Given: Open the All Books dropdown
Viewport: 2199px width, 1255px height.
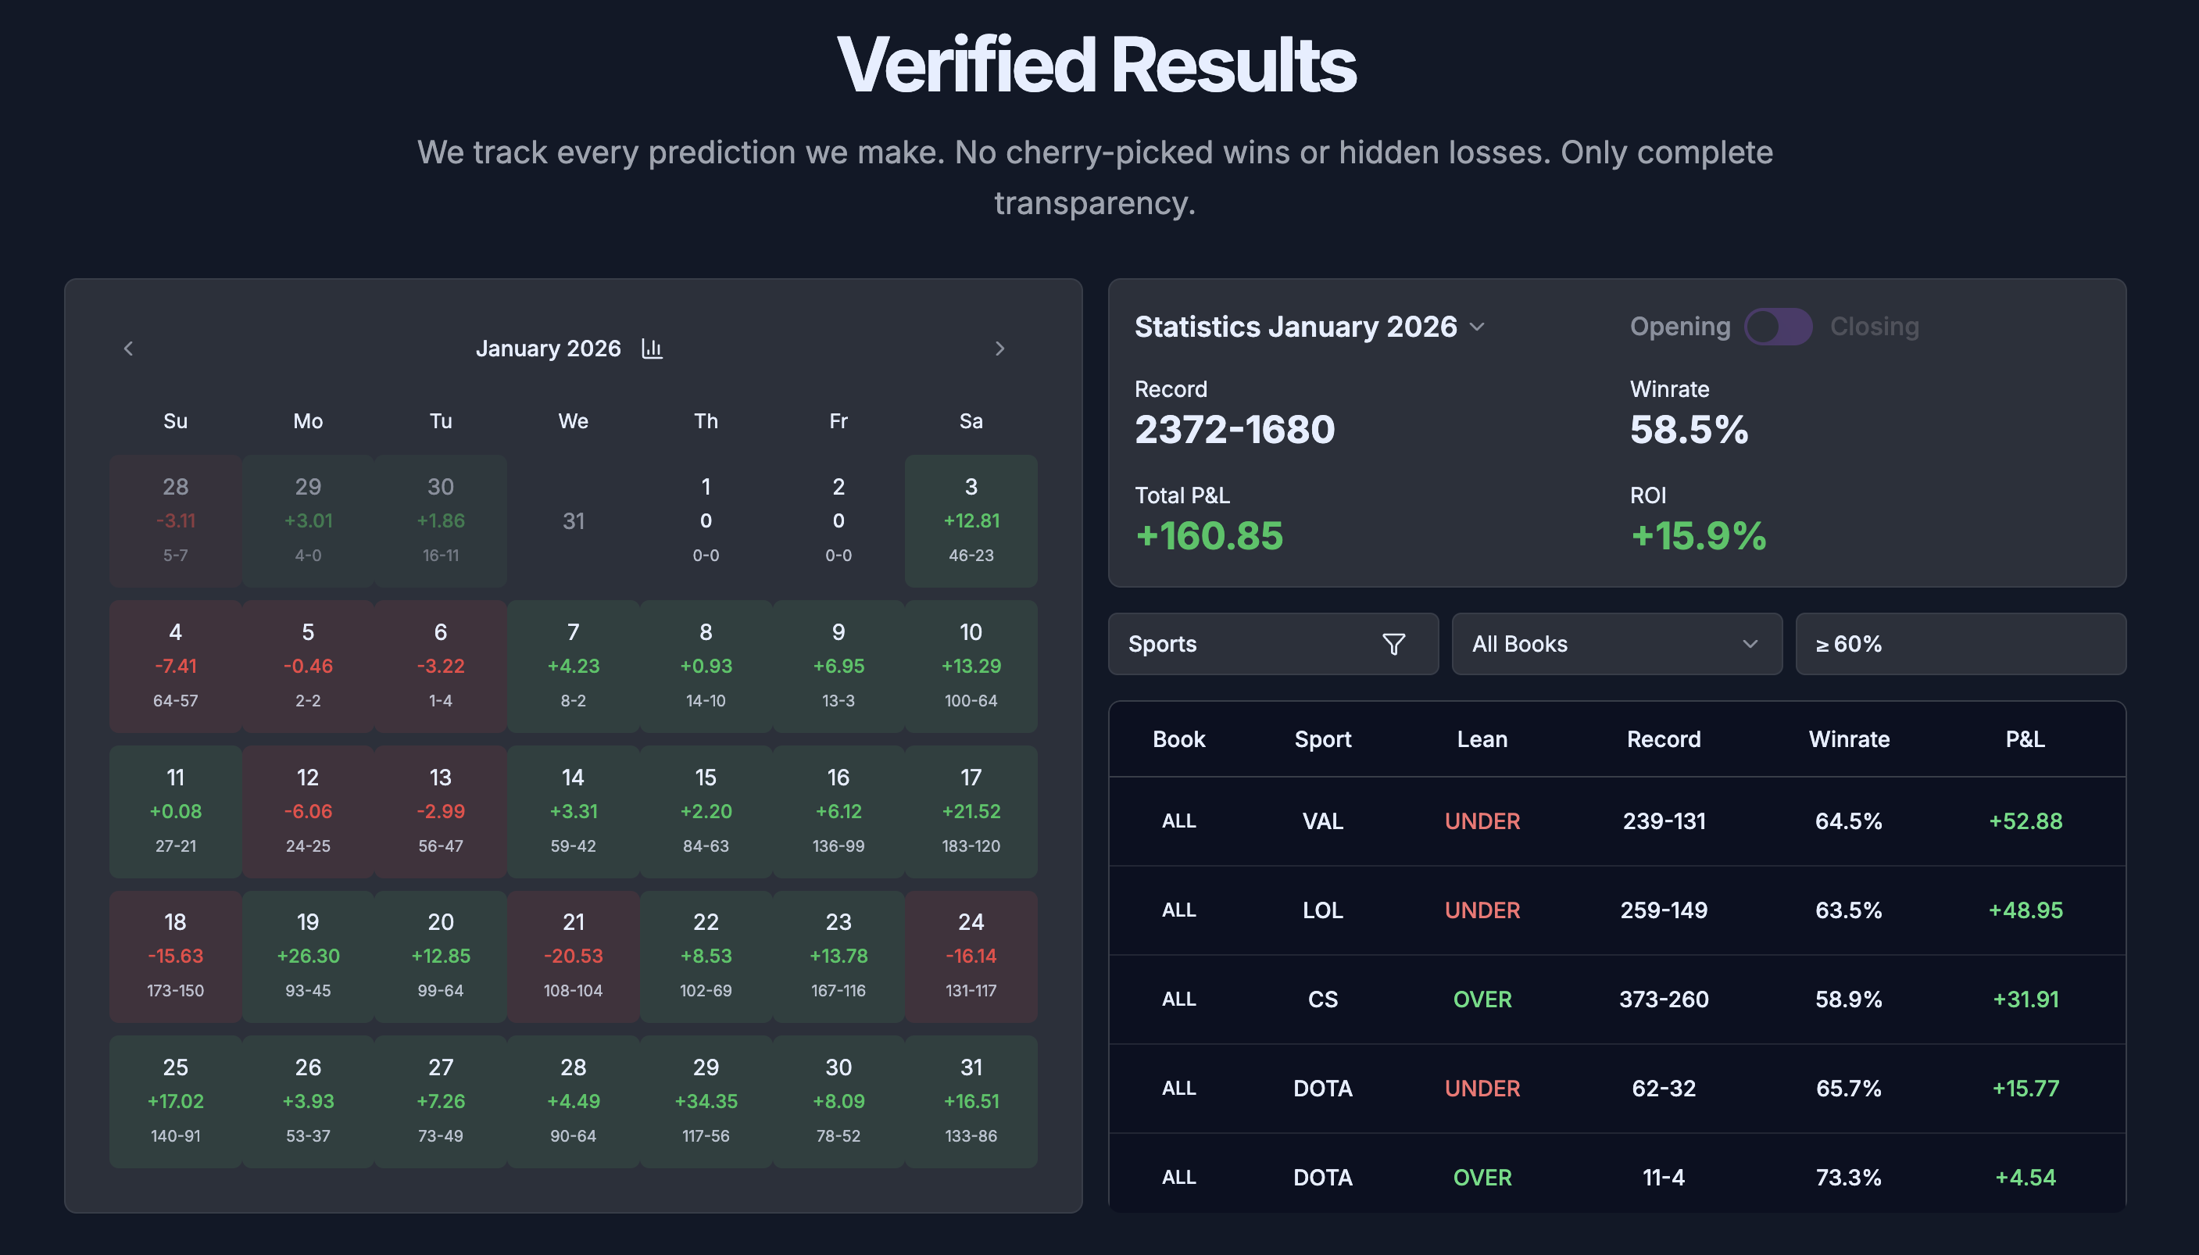Looking at the screenshot, I should click(1618, 644).
